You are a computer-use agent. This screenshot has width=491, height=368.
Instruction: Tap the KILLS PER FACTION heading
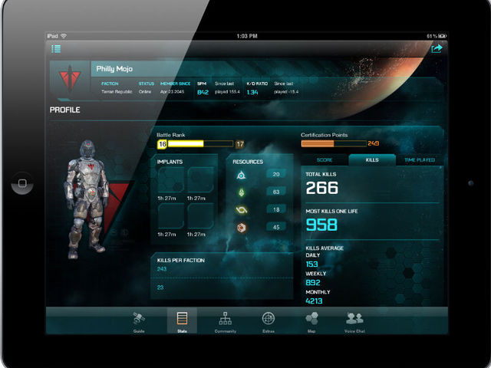tap(181, 261)
